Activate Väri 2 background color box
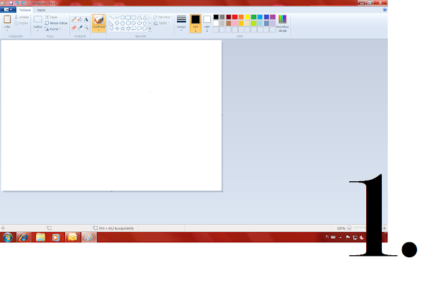The width and height of the screenshot is (434, 281). pyautogui.click(x=207, y=23)
